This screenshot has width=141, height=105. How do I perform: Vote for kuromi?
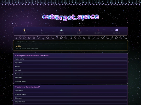[x=70, y=66]
